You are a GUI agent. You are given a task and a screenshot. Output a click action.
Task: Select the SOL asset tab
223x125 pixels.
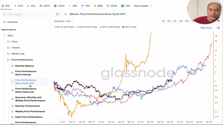tap(31, 6)
